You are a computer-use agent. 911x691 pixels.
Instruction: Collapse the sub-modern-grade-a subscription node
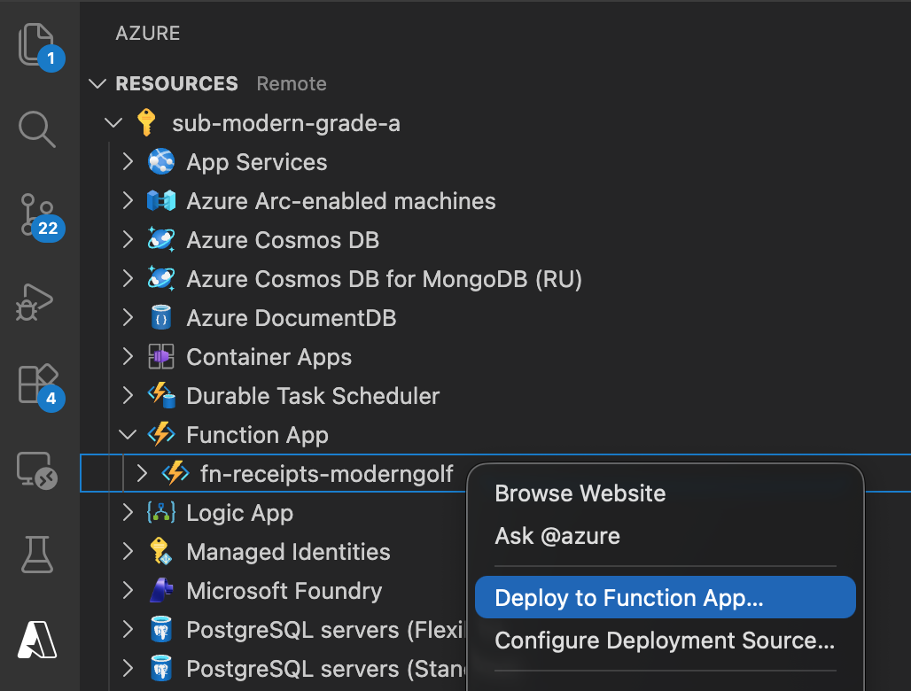pyautogui.click(x=113, y=123)
